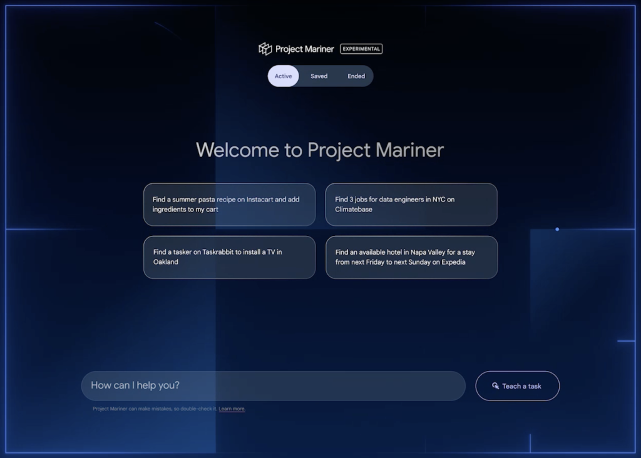Select the summer pasta recipe Instacart suggestion
Viewport: 641px width, 458px height.
point(229,204)
